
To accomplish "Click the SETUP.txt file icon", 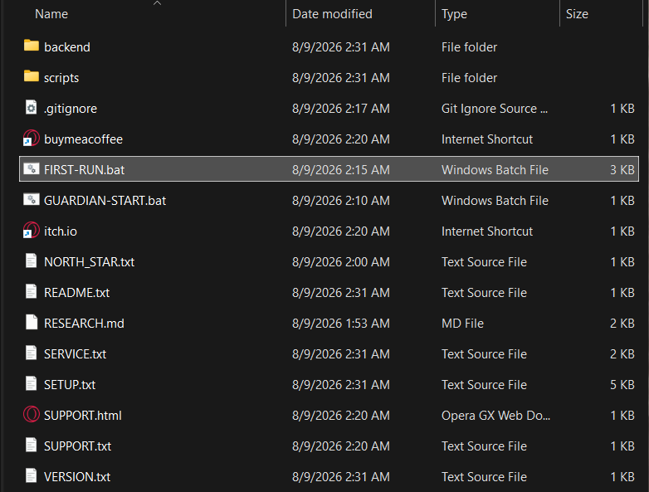I will click(x=31, y=383).
